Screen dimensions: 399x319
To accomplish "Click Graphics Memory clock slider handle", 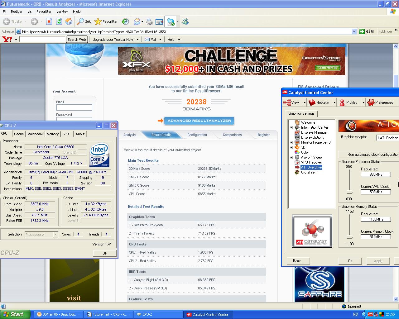I will 350,237.
